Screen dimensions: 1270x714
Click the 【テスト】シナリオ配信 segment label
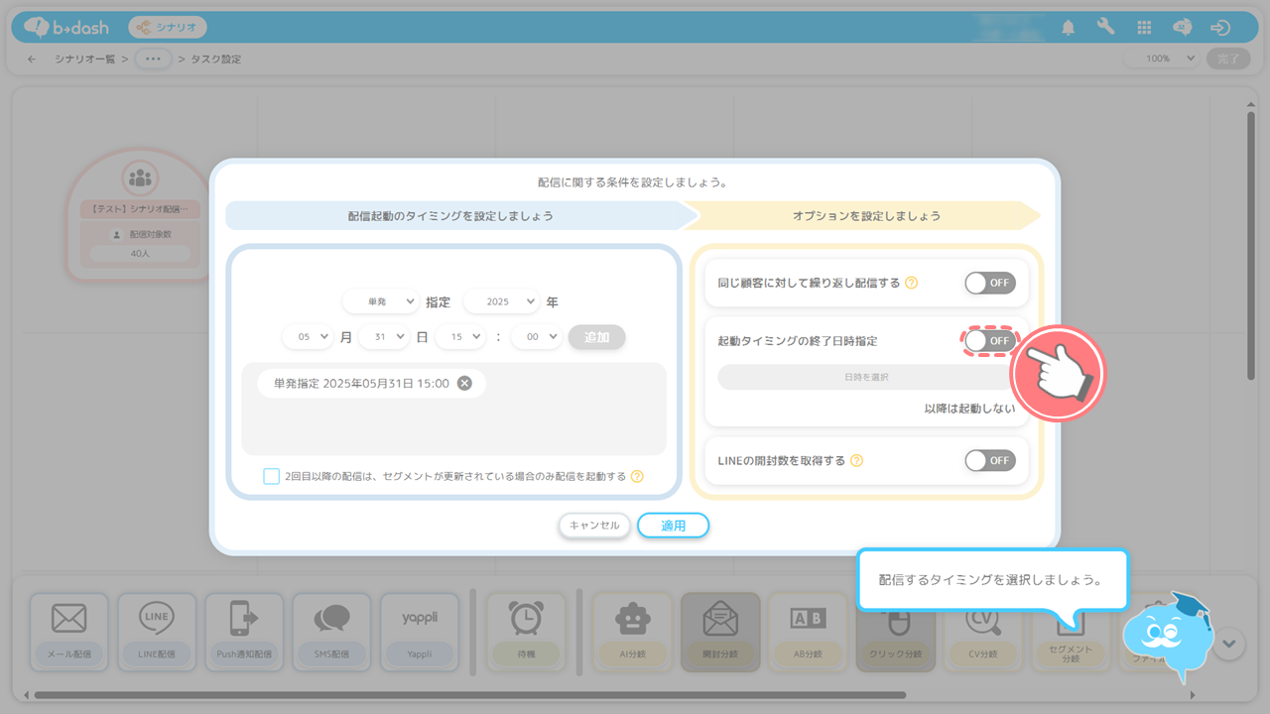(140, 210)
